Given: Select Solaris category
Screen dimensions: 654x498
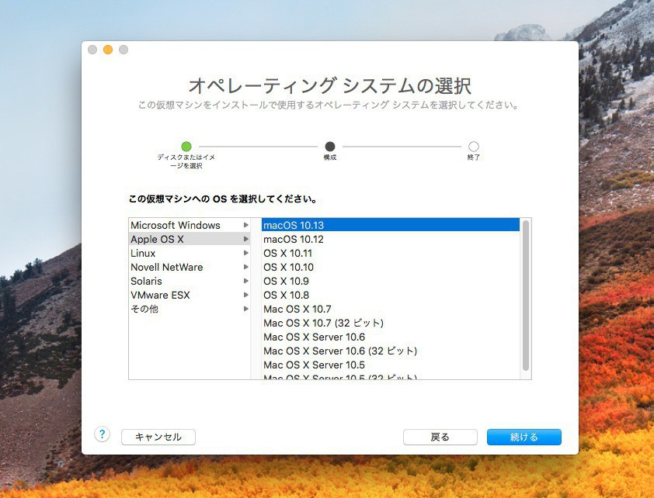Looking at the screenshot, I should pos(190,281).
